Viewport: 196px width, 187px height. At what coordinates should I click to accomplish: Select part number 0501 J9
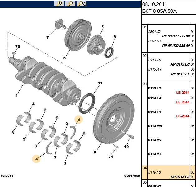tap(154, 32)
